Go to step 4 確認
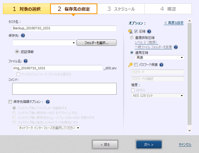Image resolution: width=199 pixels, height=153 pixels. pos(168,9)
